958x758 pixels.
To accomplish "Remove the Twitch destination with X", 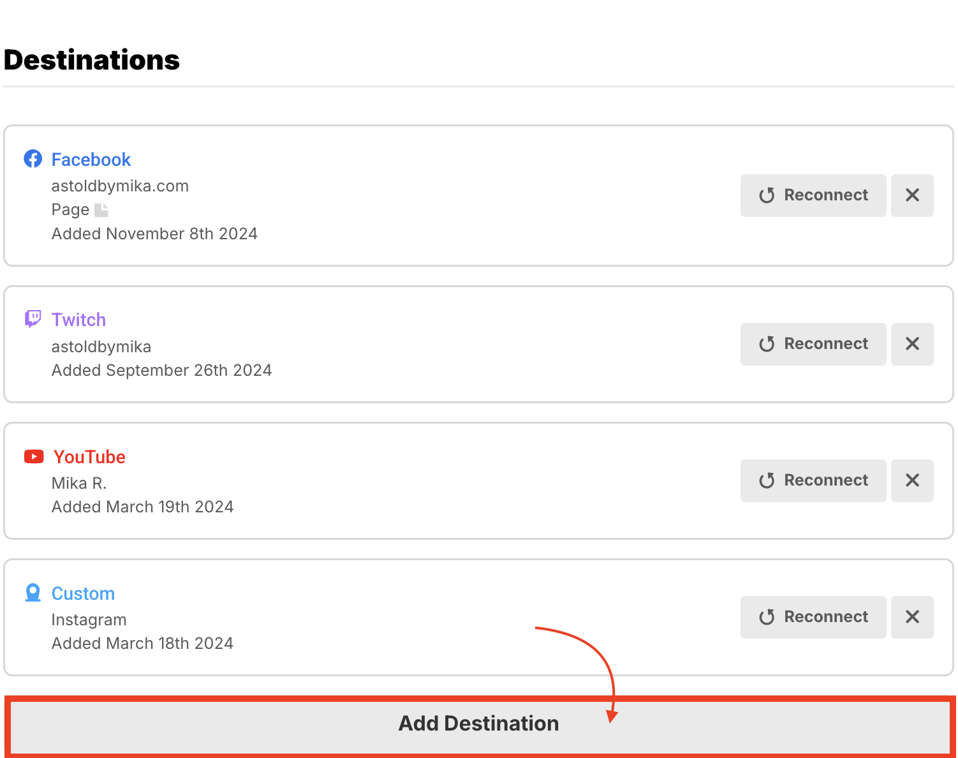I will coord(912,344).
